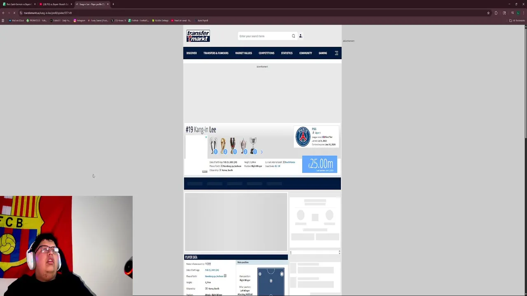The height and width of the screenshot is (296, 527).
Task: Open the DISCOVER menu
Action: [x=191, y=53]
